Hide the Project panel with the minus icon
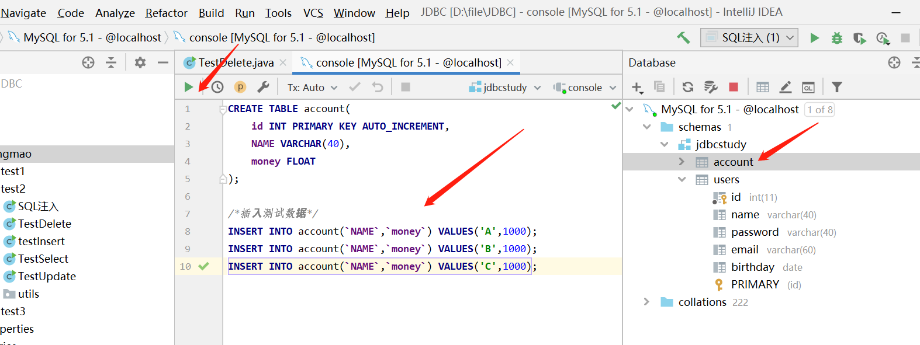The width and height of the screenshot is (920, 345). [163, 62]
